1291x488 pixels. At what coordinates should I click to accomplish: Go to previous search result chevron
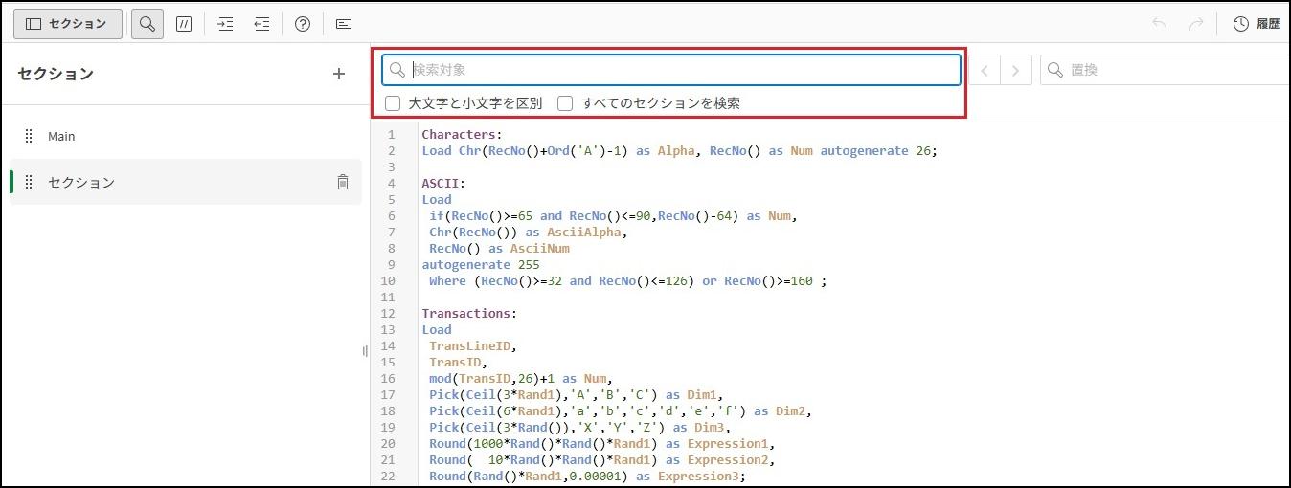coord(984,70)
